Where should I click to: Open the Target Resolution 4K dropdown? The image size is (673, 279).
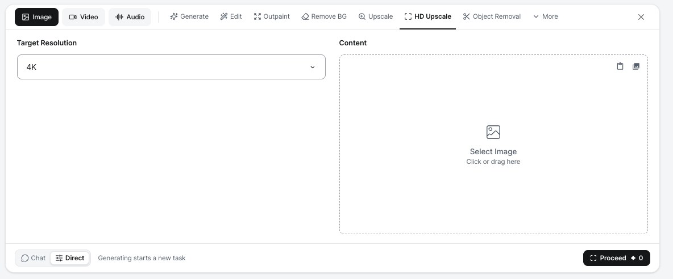pyautogui.click(x=171, y=67)
